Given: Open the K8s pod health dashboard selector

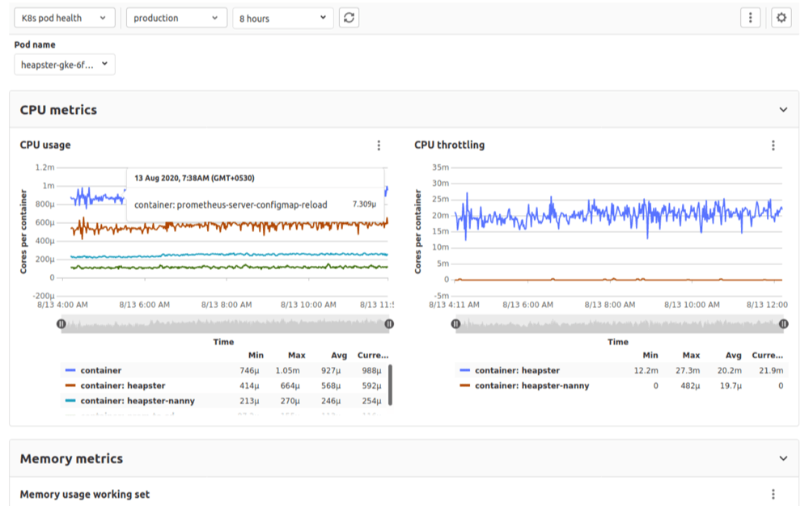Looking at the screenshot, I should (64, 17).
